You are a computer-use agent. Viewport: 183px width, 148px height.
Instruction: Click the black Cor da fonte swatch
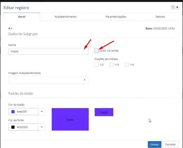coord(13,127)
